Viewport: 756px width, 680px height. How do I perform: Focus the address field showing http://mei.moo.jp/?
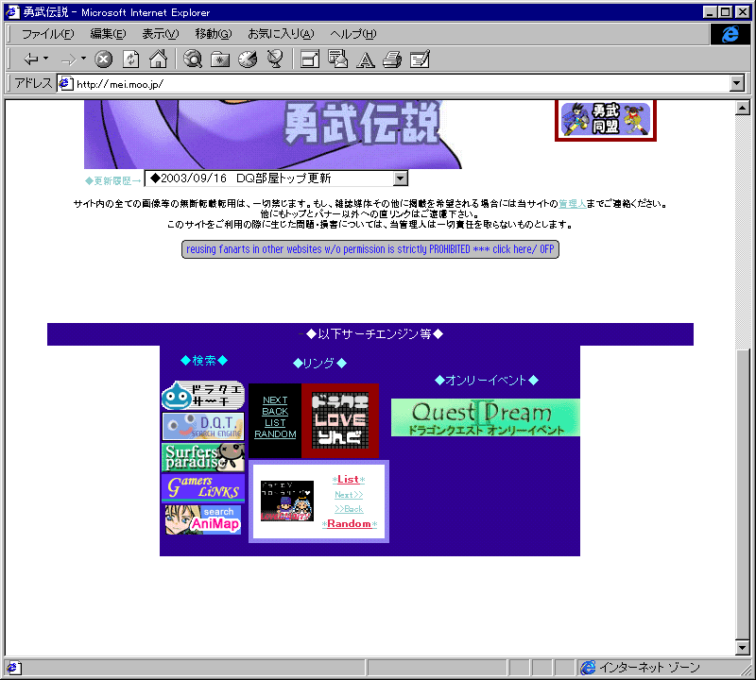point(400,84)
